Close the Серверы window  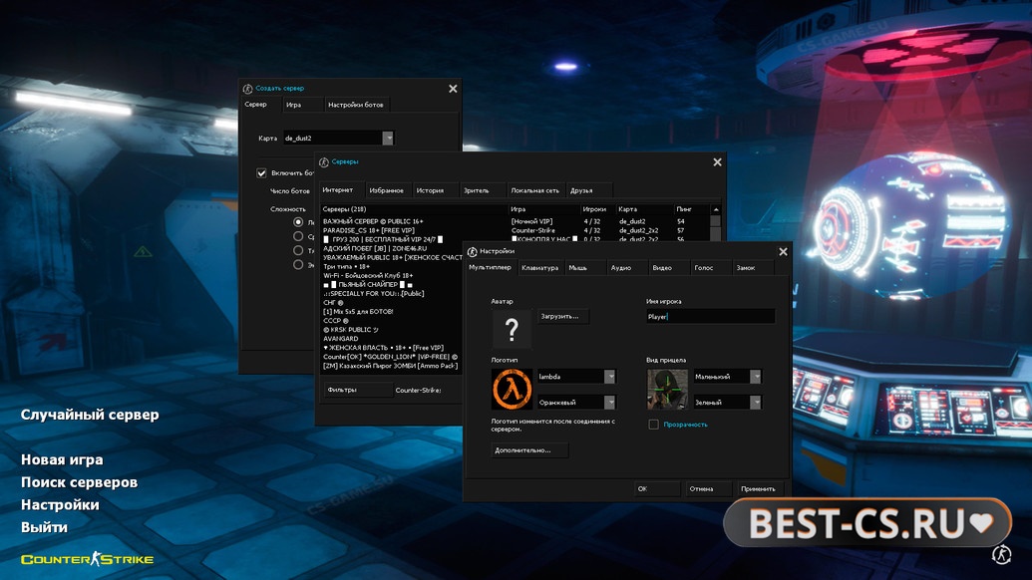click(x=717, y=161)
